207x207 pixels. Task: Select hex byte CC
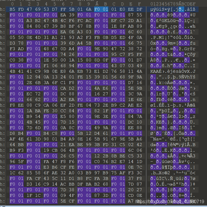click(63, 111)
